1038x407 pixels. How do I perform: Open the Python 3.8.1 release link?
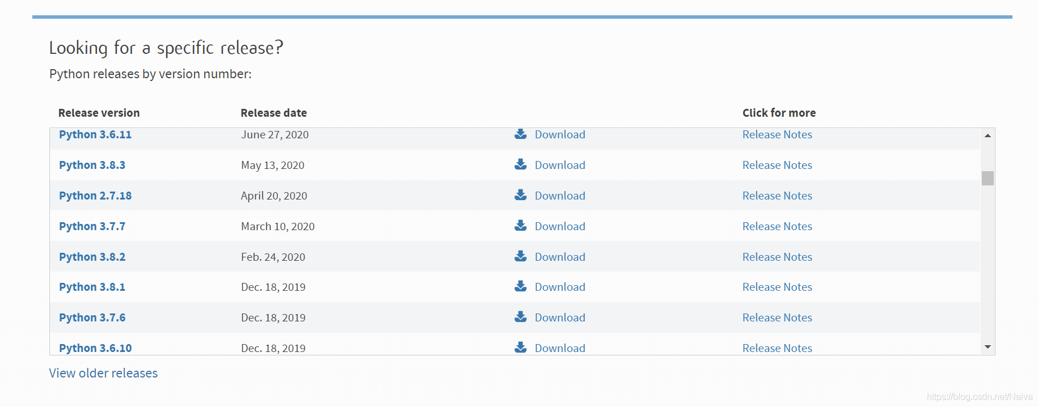(92, 287)
